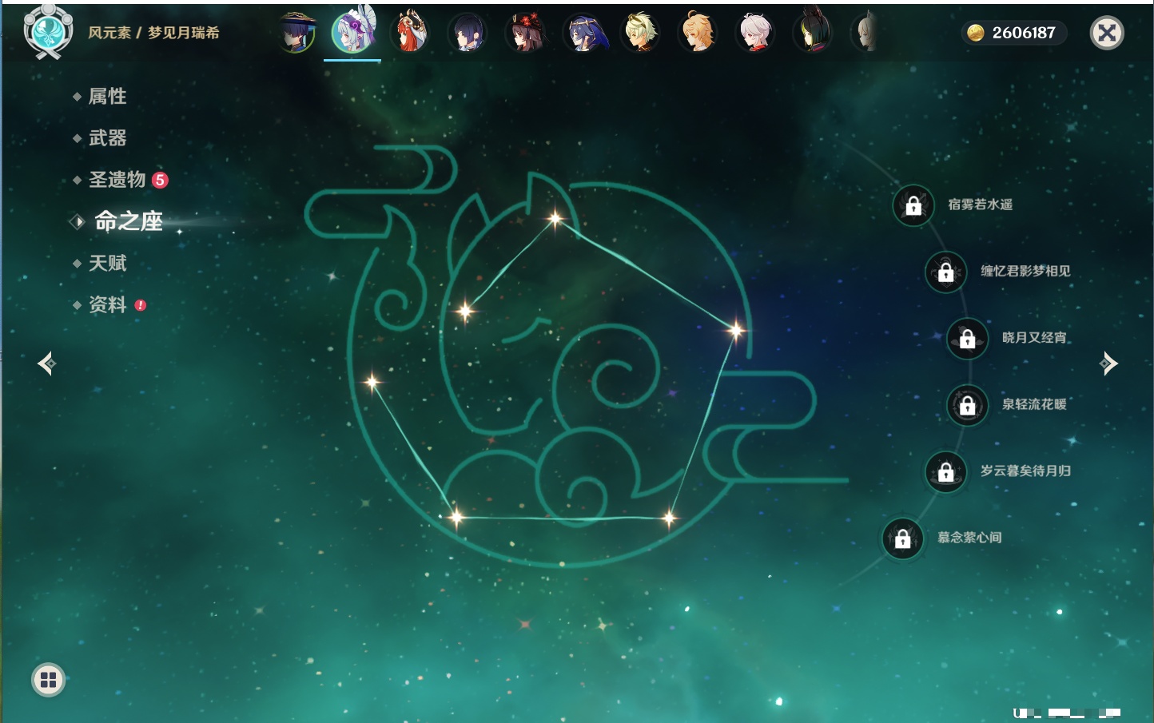
Task: Go to the next character with right arrow
Action: 1108,363
